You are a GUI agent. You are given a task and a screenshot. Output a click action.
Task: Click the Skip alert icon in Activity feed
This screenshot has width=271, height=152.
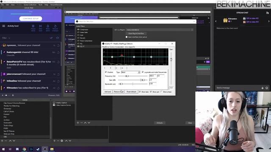coord(41,26)
